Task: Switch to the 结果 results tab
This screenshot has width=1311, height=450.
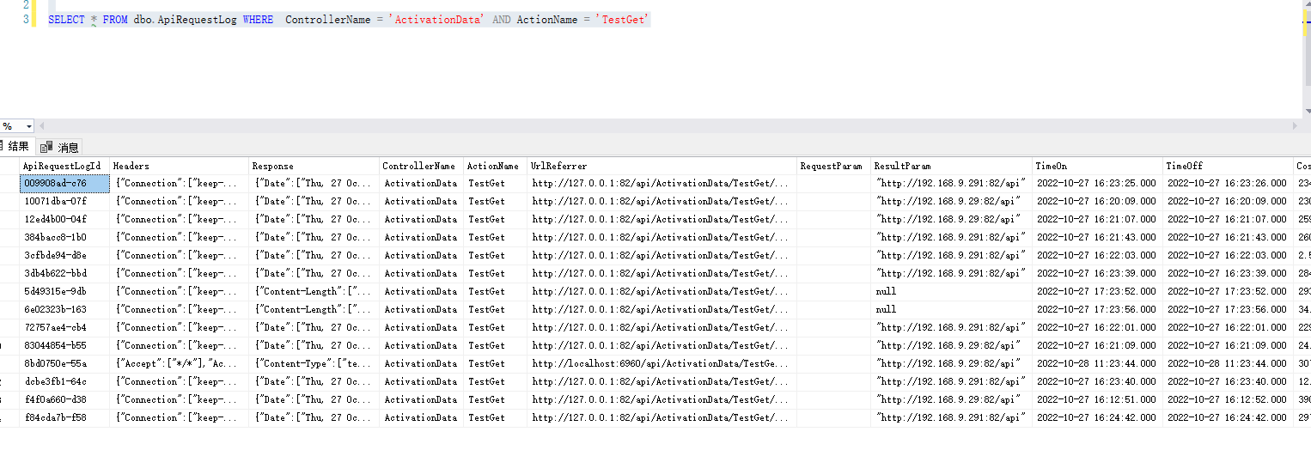Action: (17, 147)
